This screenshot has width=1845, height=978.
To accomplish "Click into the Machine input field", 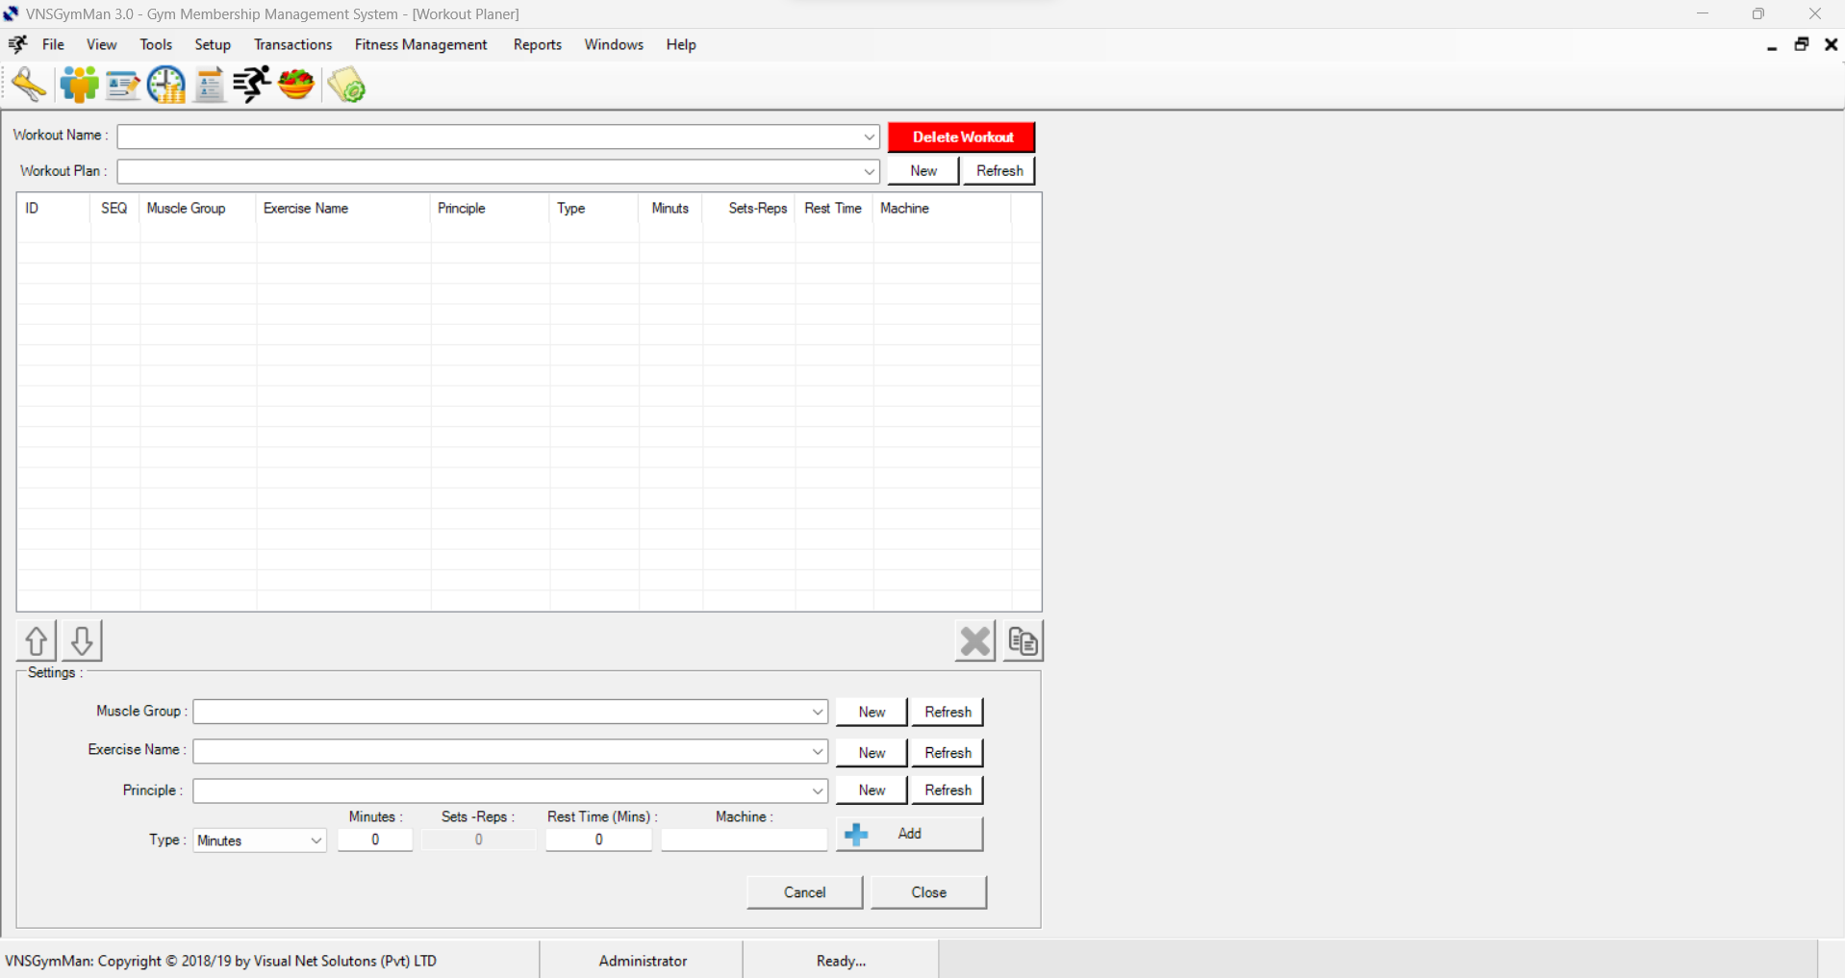I will 744,840.
